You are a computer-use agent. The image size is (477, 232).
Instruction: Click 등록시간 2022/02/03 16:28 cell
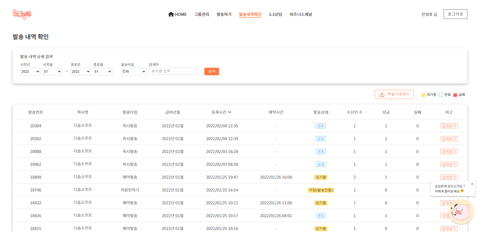[x=222, y=151]
